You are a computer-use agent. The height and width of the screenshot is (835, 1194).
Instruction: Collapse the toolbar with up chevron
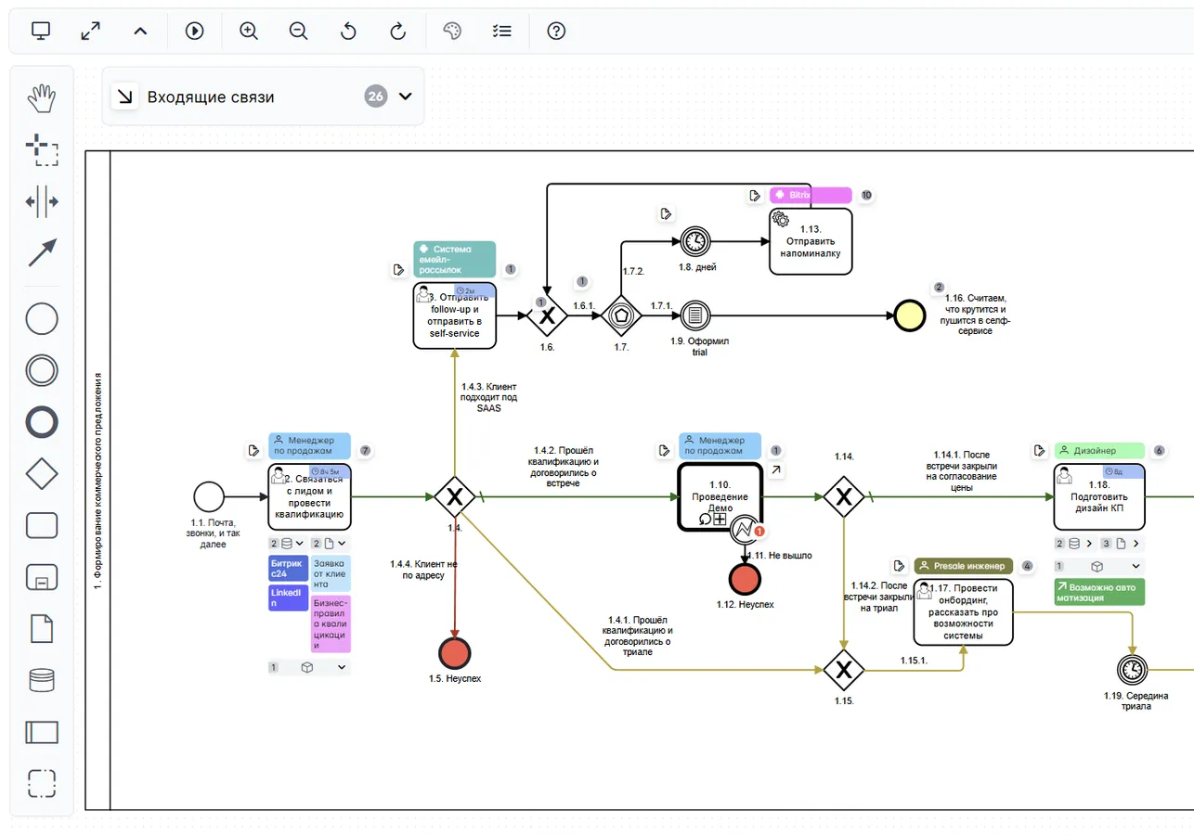click(x=140, y=31)
